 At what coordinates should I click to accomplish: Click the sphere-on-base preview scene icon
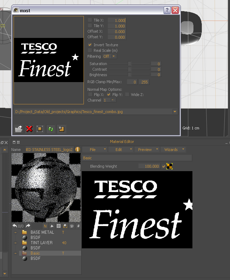pos(65,226)
